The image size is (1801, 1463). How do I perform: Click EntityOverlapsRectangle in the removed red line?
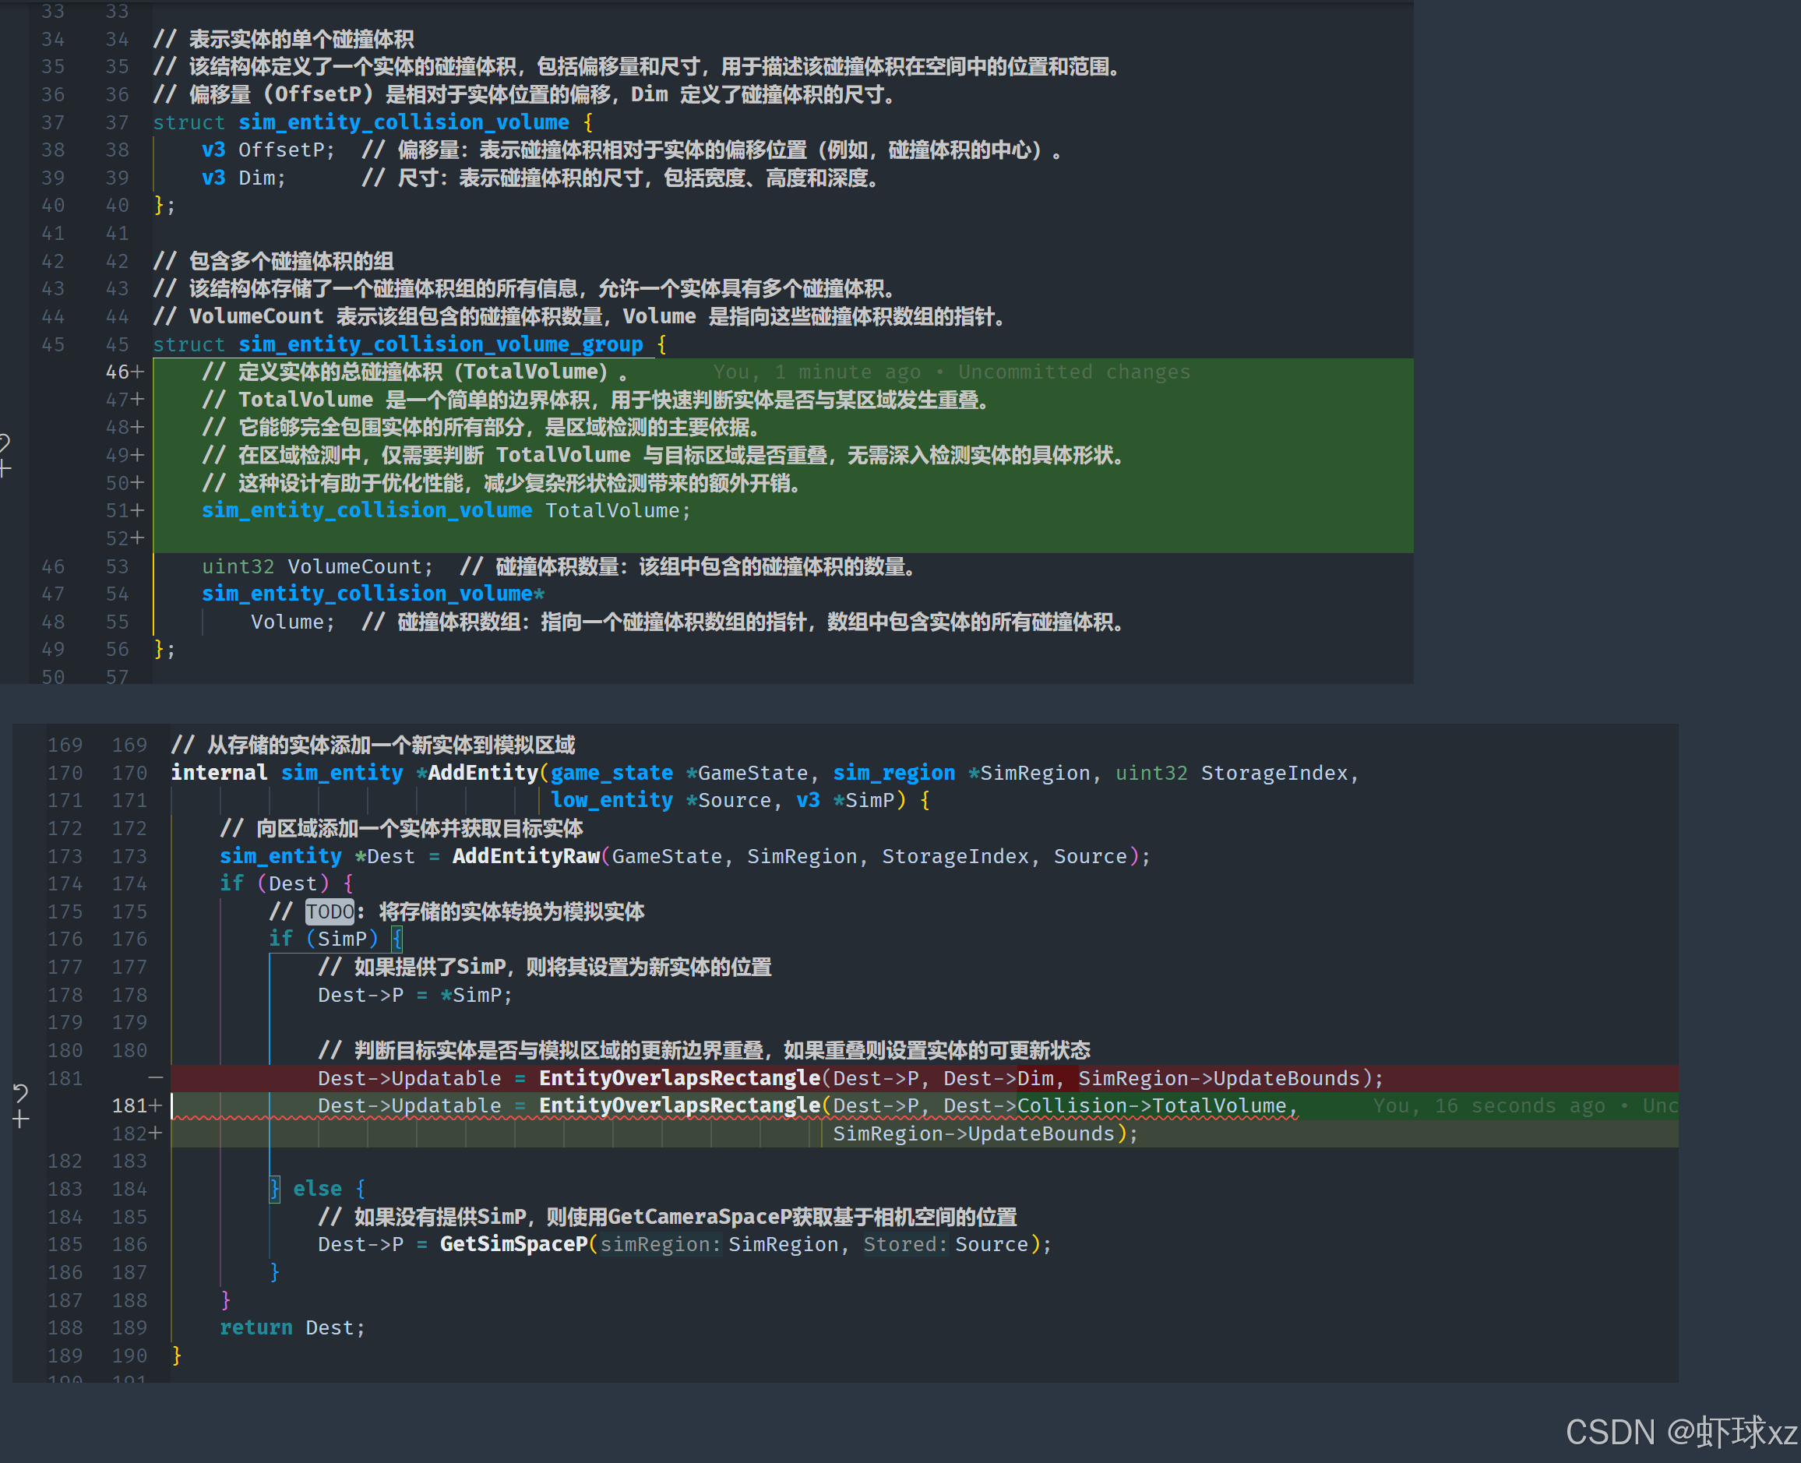(x=680, y=1078)
